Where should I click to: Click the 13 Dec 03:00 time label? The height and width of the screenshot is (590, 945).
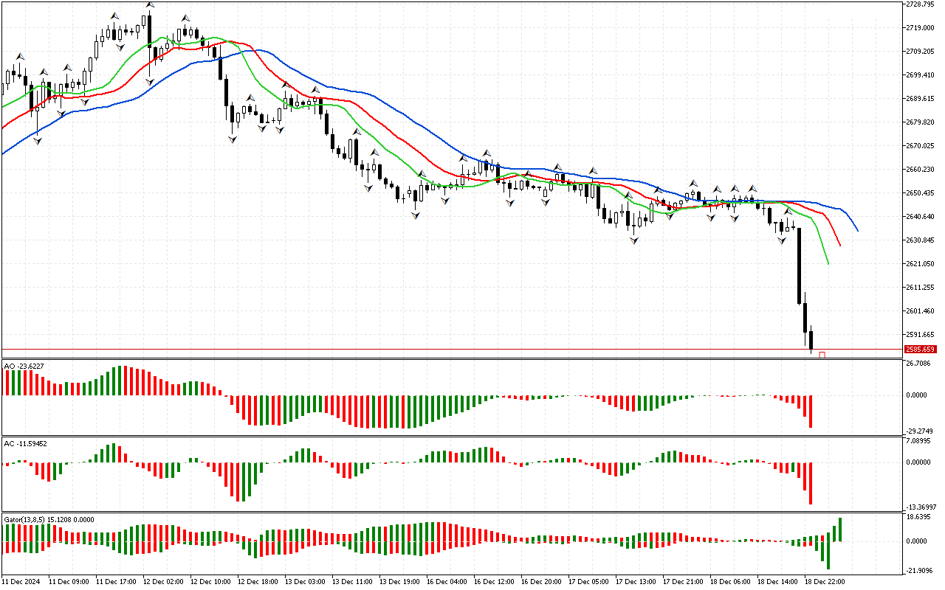coord(306,582)
